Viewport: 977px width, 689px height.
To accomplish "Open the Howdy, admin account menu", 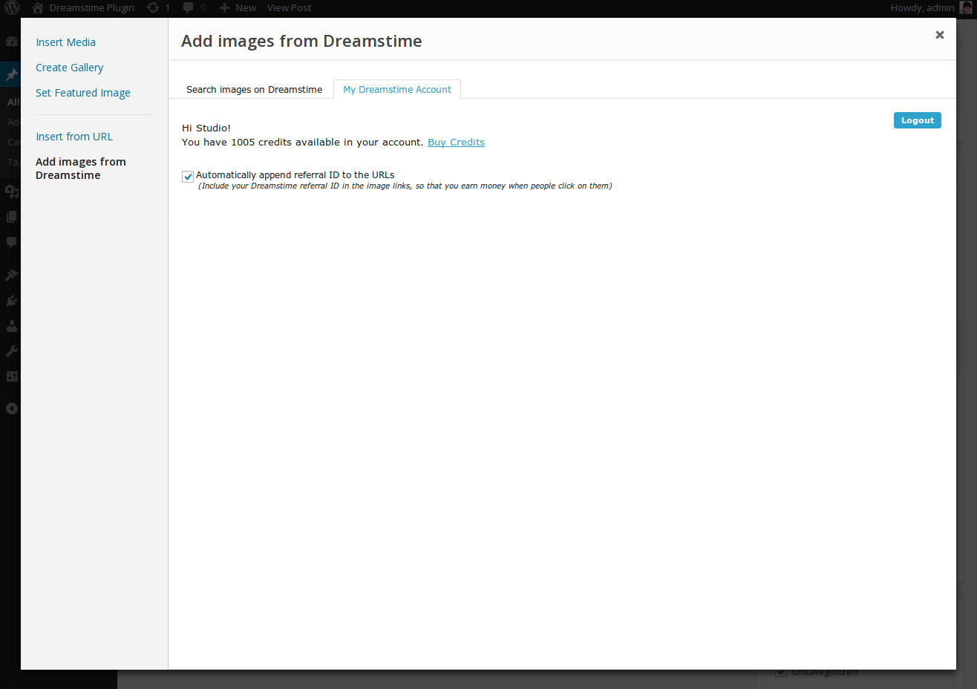I will pyautogui.click(x=931, y=8).
